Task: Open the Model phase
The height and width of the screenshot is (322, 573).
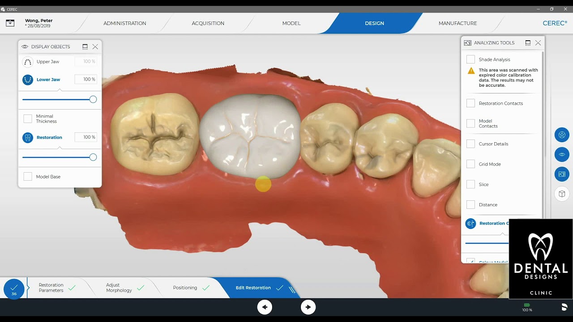Action: 291,23
